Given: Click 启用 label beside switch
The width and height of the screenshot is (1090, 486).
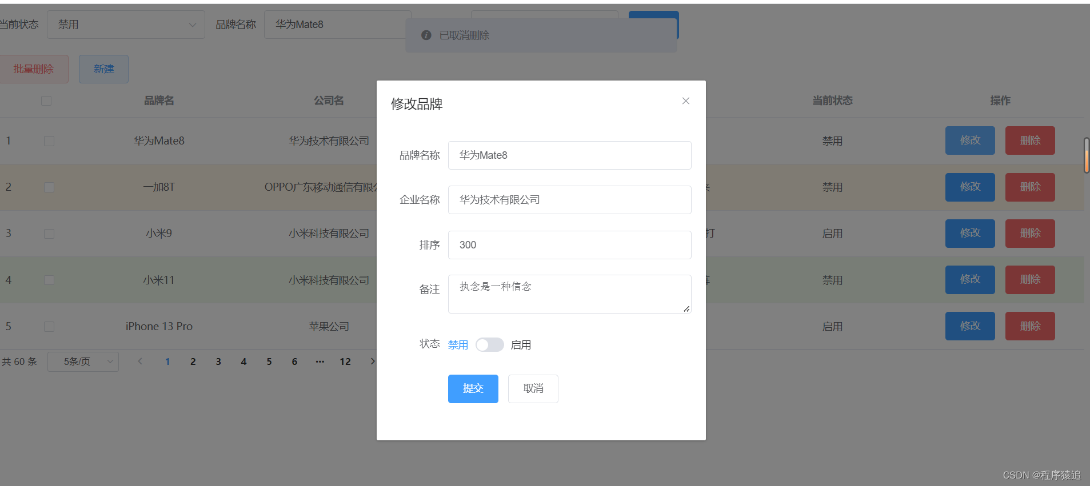Looking at the screenshot, I should pyautogui.click(x=521, y=345).
